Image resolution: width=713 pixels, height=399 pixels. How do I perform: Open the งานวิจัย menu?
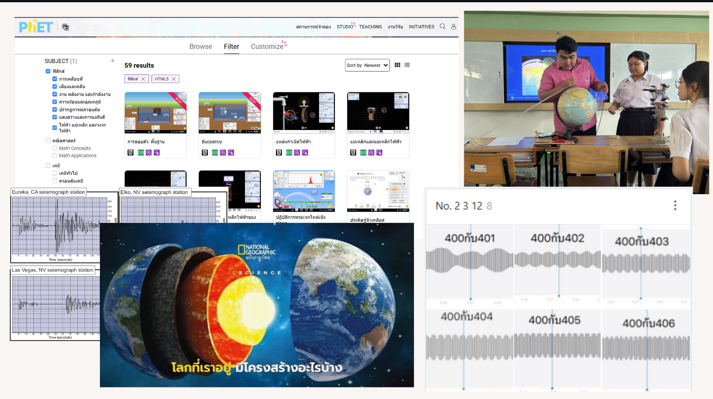coord(395,27)
